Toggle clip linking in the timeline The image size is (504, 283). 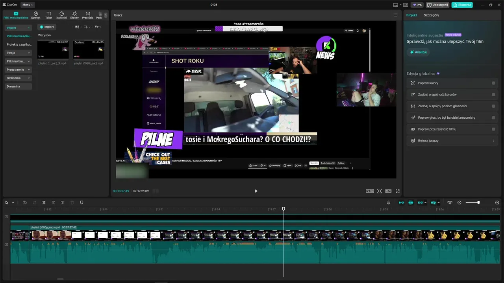(x=420, y=202)
